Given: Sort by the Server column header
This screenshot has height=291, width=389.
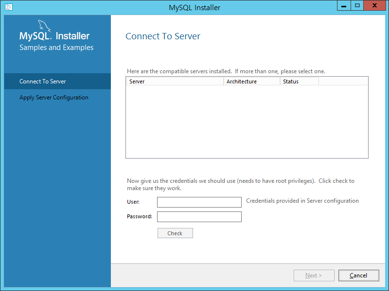Looking at the screenshot, I should coord(175,81).
